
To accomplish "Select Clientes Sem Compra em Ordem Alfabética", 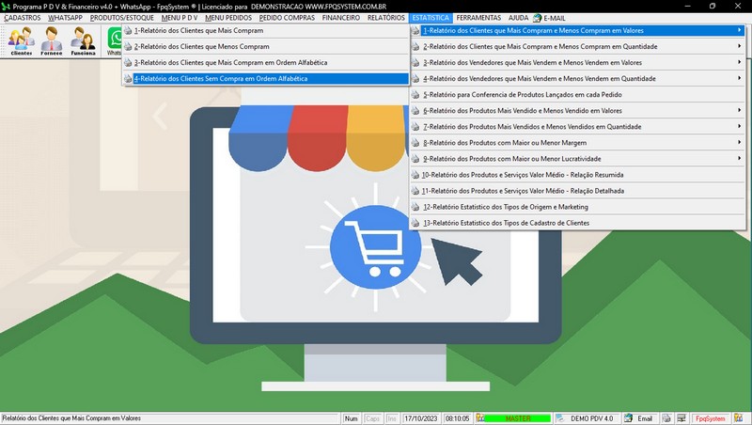I will [220, 78].
